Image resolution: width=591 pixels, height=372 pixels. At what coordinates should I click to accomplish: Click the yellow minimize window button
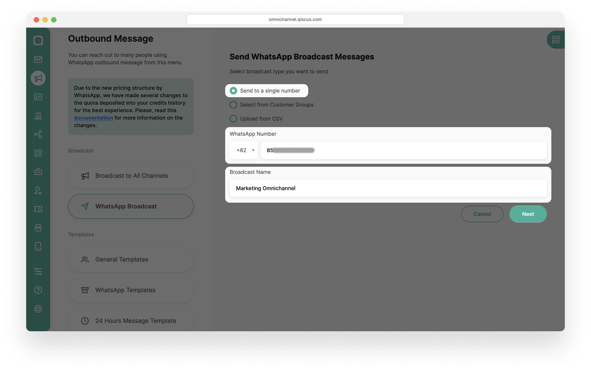[x=45, y=20]
